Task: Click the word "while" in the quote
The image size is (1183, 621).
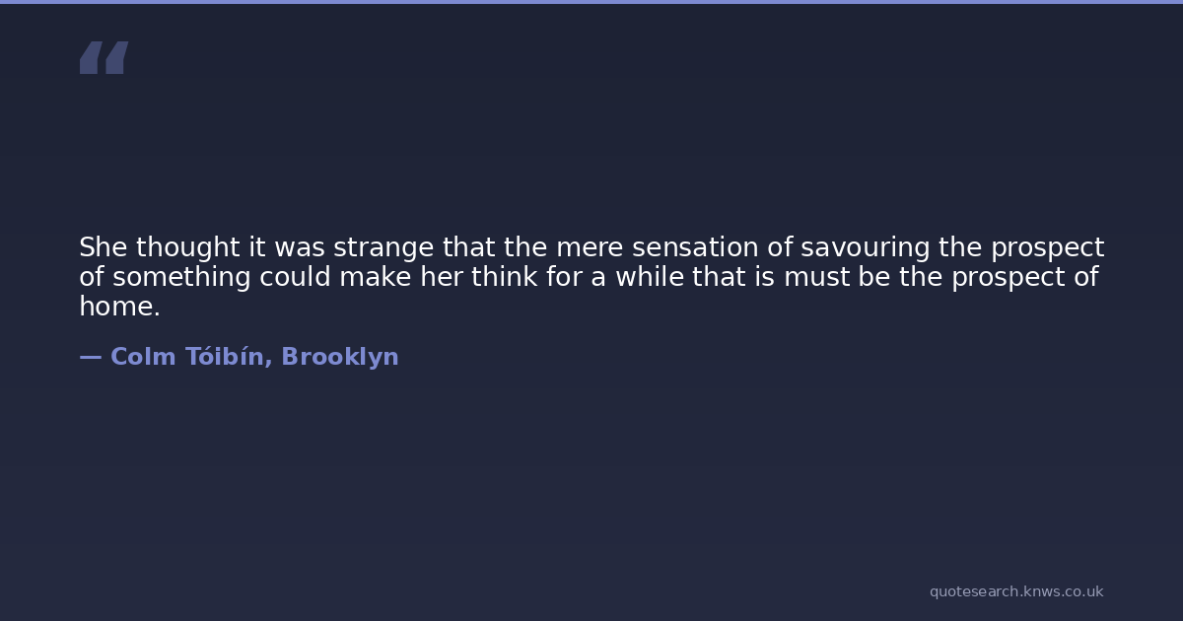Action: point(650,277)
